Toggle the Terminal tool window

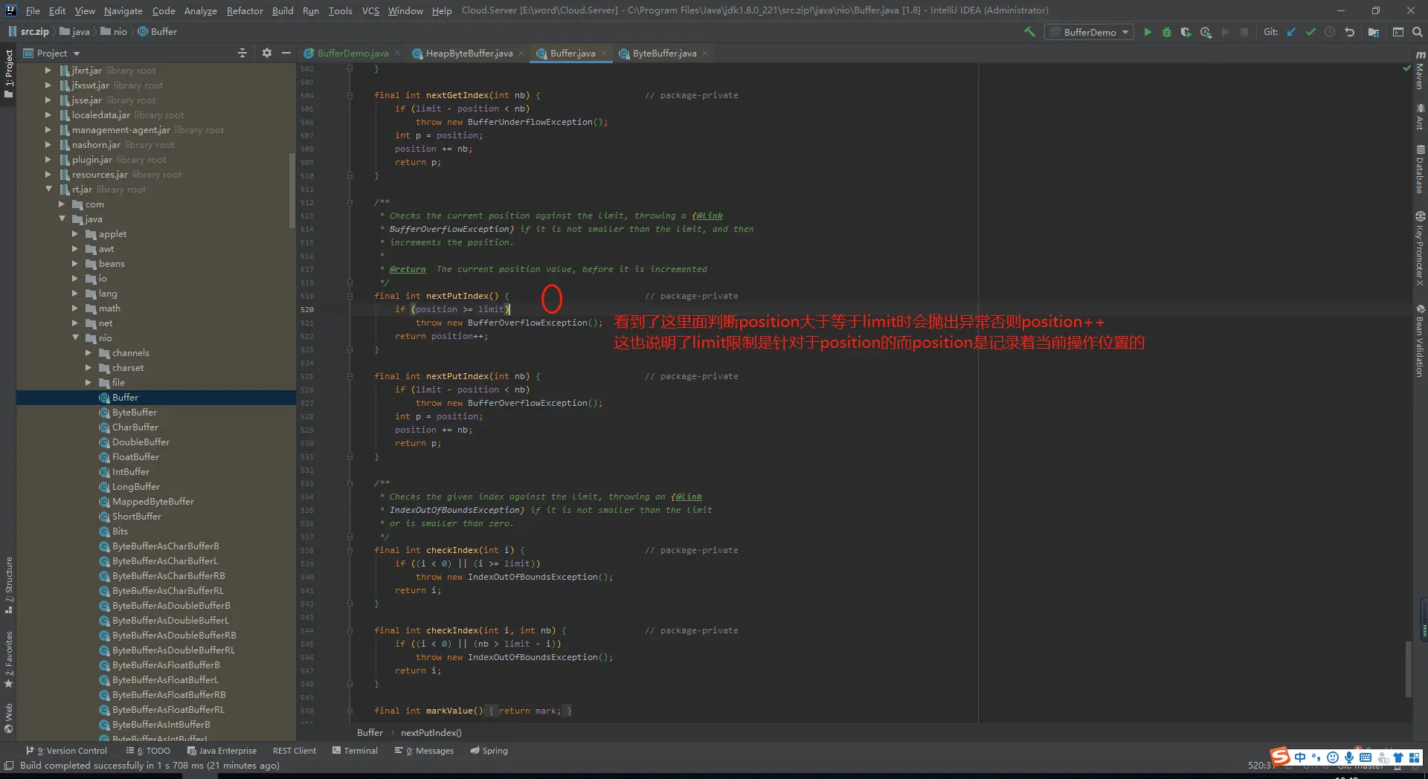pos(355,751)
